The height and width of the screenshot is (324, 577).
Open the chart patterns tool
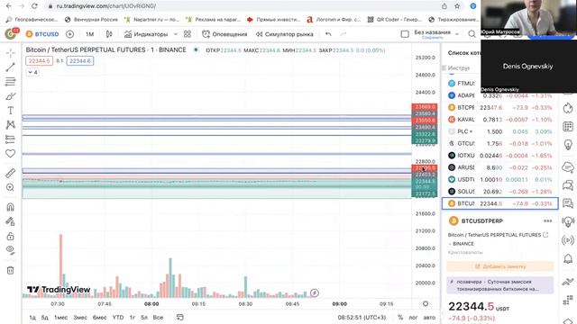coord(10,125)
